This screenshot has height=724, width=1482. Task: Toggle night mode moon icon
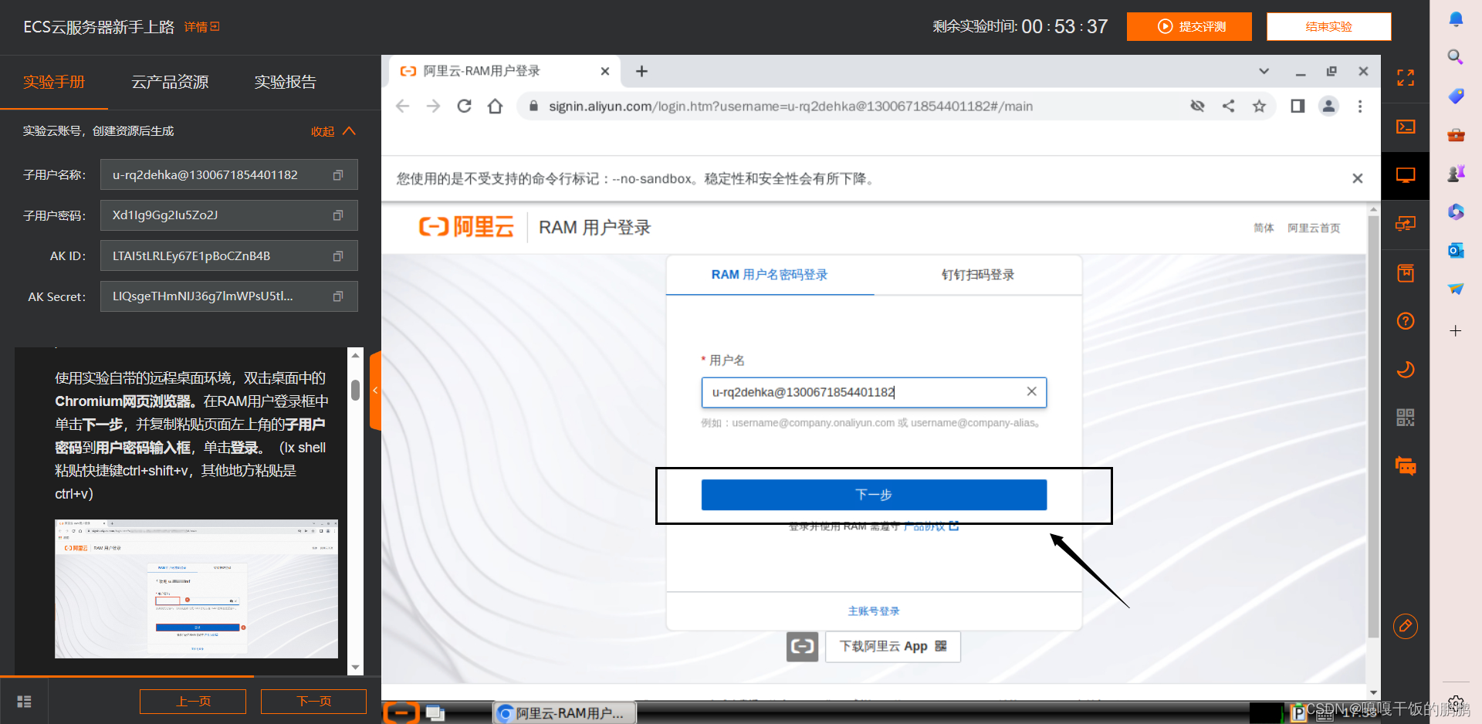point(1406,370)
